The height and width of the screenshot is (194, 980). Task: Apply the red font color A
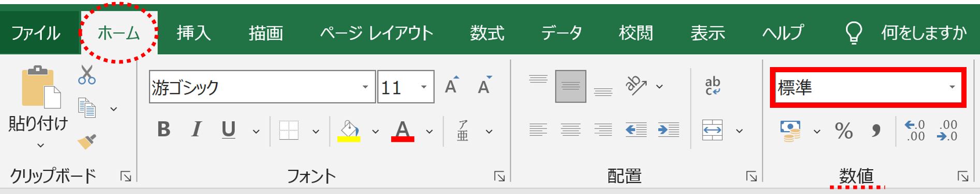pyautogui.click(x=403, y=131)
